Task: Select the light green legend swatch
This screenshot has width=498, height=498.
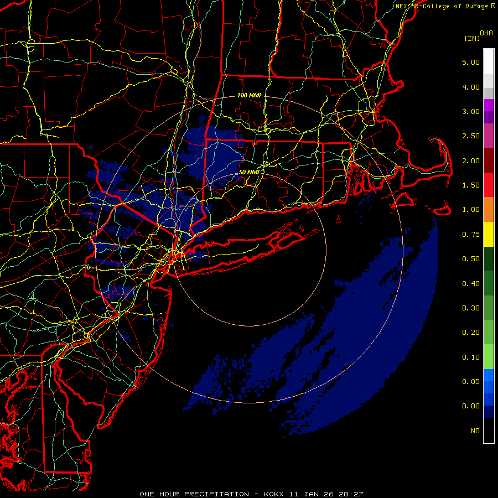Action: 489,357
